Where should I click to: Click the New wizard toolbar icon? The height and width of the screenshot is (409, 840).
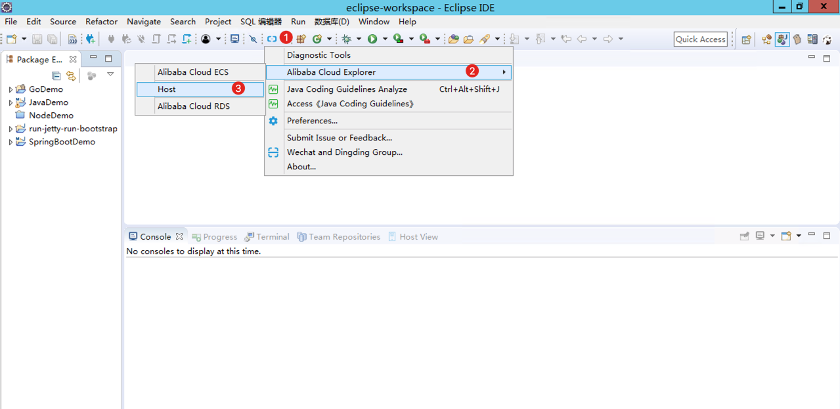(x=11, y=39)
